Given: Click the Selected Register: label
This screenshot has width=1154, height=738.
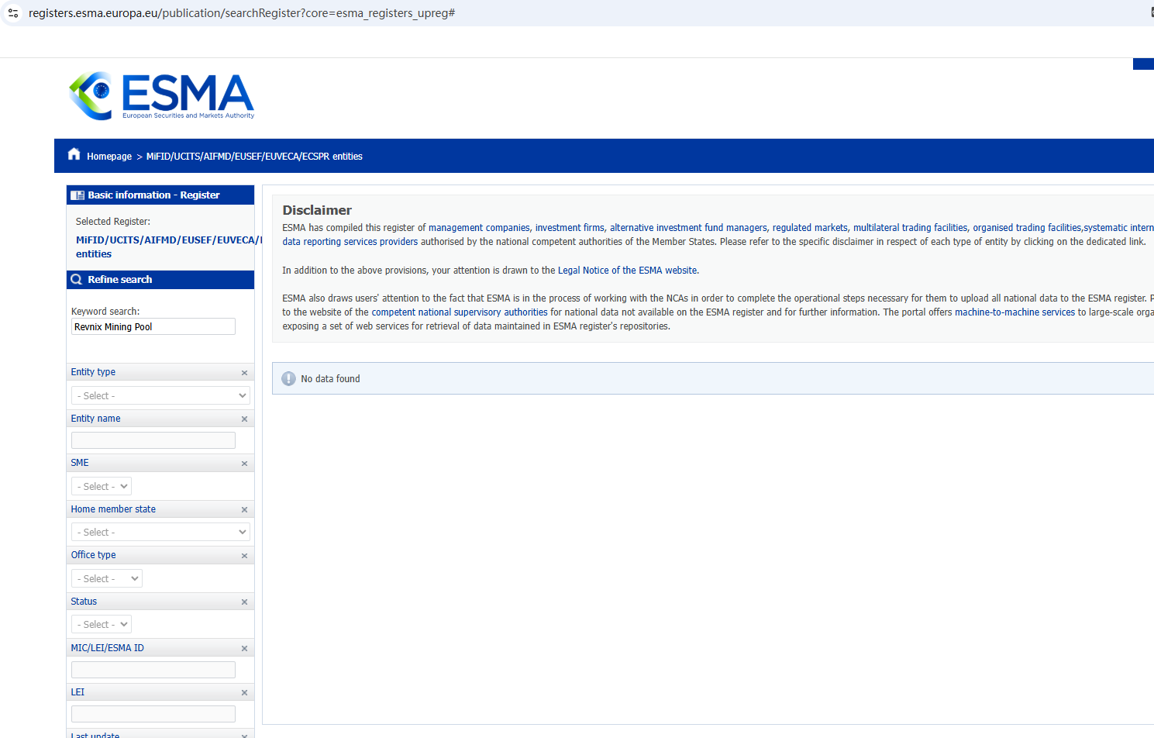Looking at the screenshot, I should click(113, 222).
